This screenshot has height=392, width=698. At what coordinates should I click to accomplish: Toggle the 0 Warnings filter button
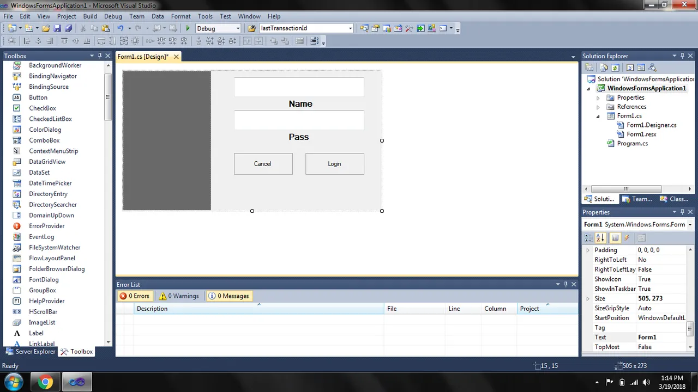pyautogui.click(x=179, y=296)
